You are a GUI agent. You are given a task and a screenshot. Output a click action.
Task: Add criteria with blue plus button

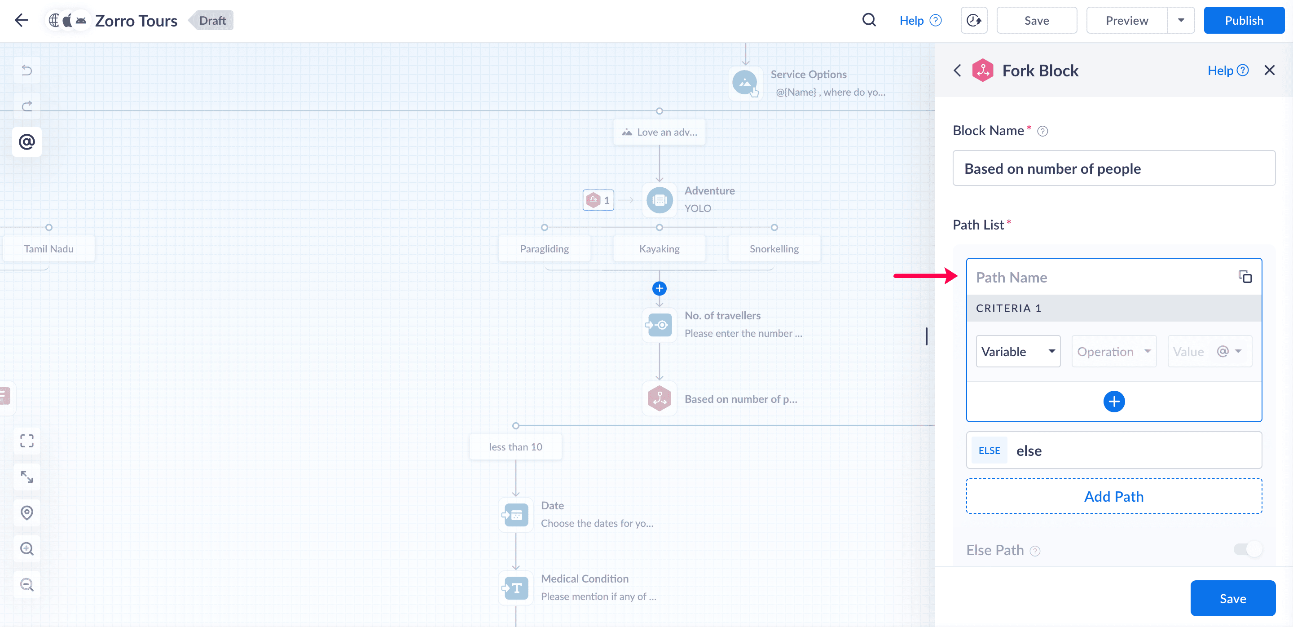point(1113,401)
